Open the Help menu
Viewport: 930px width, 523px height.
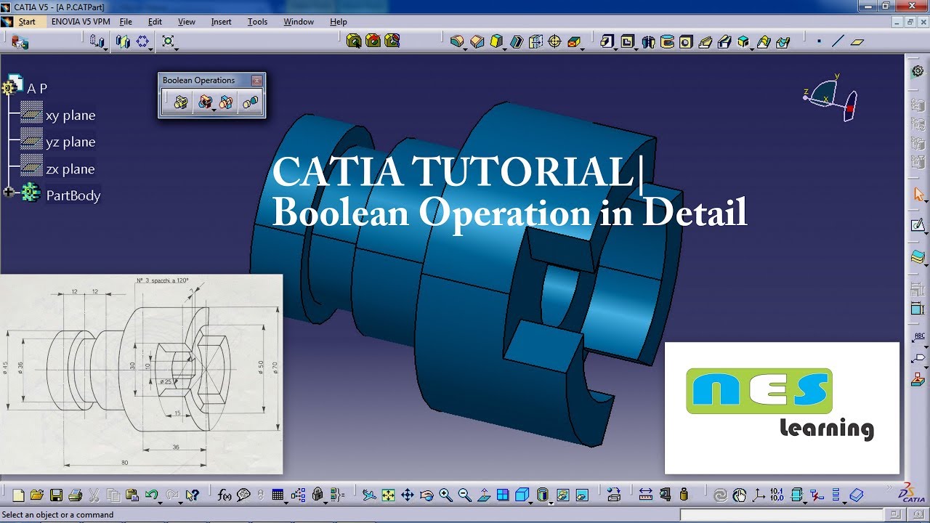click(x=339, y=22)
